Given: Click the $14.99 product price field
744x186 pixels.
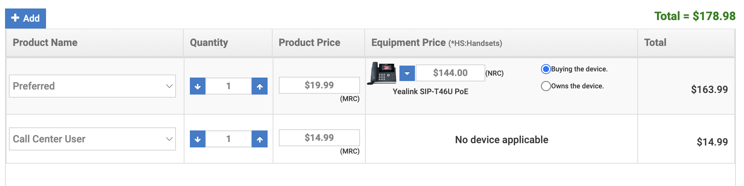Looking at the screenshot, I should (319, 138).
